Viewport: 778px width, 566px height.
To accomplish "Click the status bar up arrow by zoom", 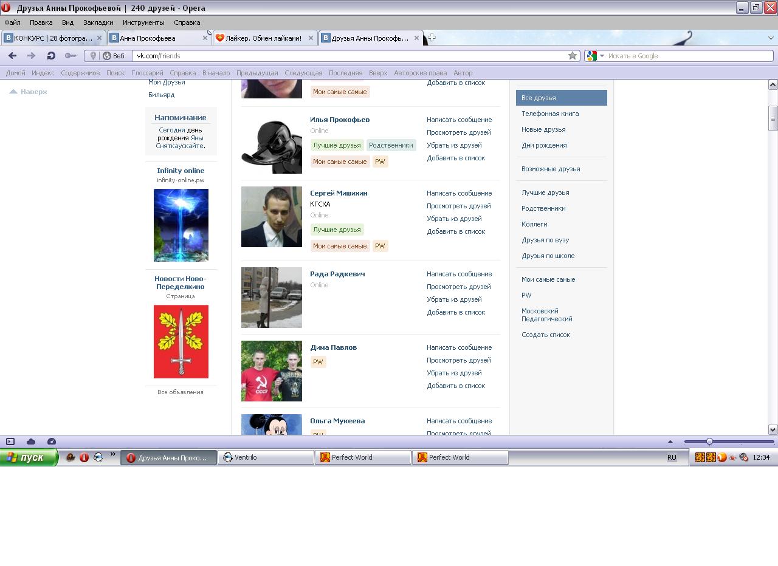I will pyautogui.click(x=670, y=442).
